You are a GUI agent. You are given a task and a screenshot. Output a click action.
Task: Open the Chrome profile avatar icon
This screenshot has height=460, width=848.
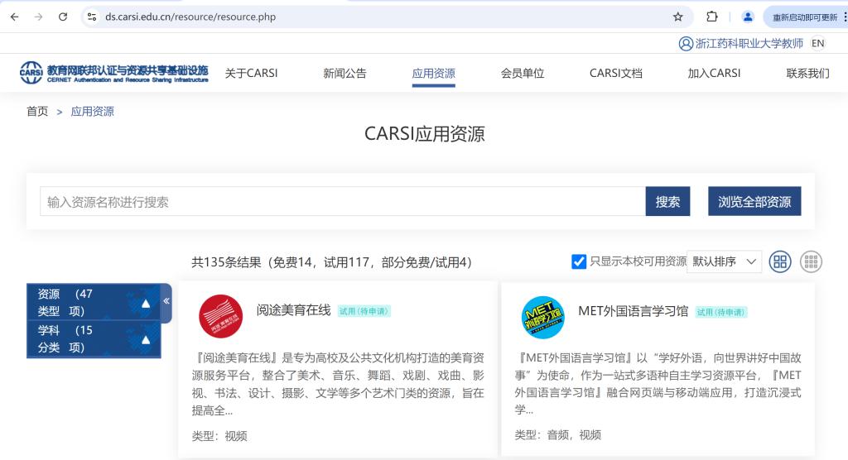pos(748,17)
